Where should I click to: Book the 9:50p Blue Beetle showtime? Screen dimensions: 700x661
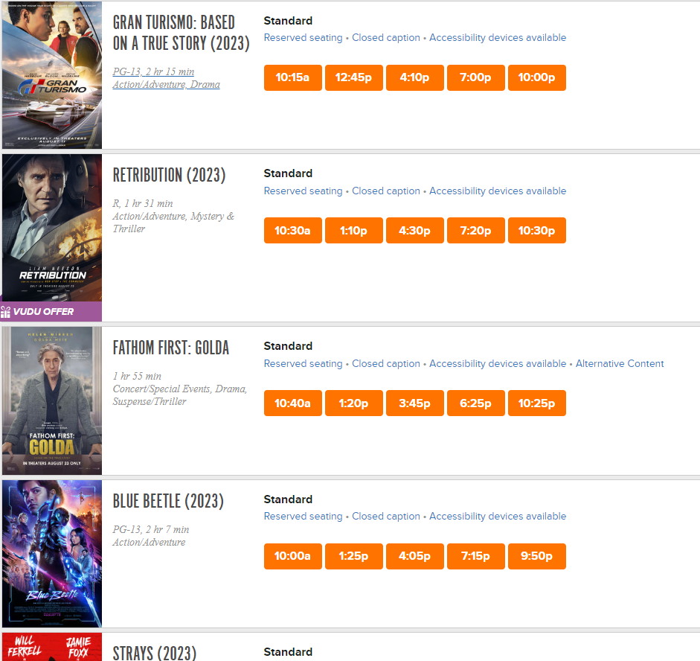coord(536,557)
